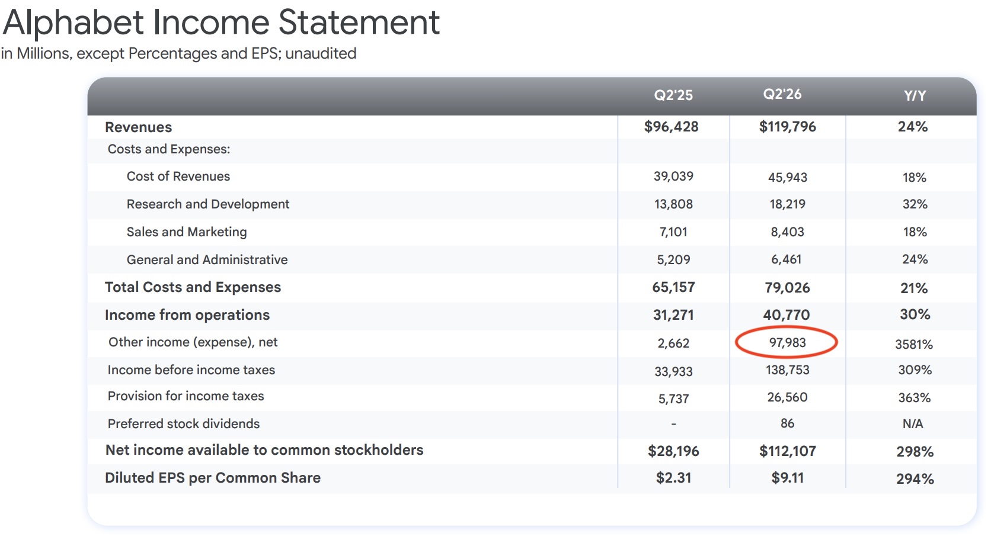Select the 40,770 operating income value

(787, 315)
